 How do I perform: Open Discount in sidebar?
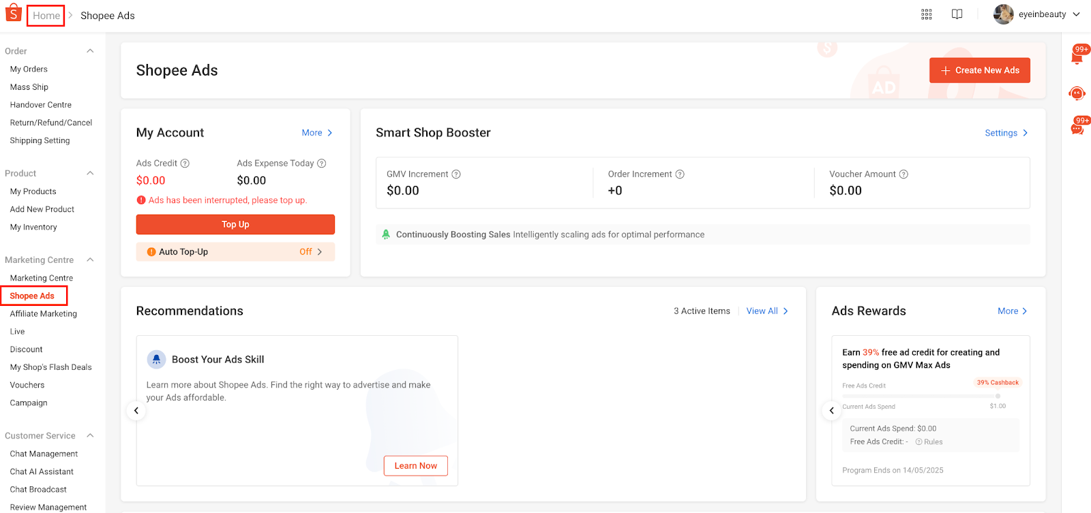pos(27,349)
